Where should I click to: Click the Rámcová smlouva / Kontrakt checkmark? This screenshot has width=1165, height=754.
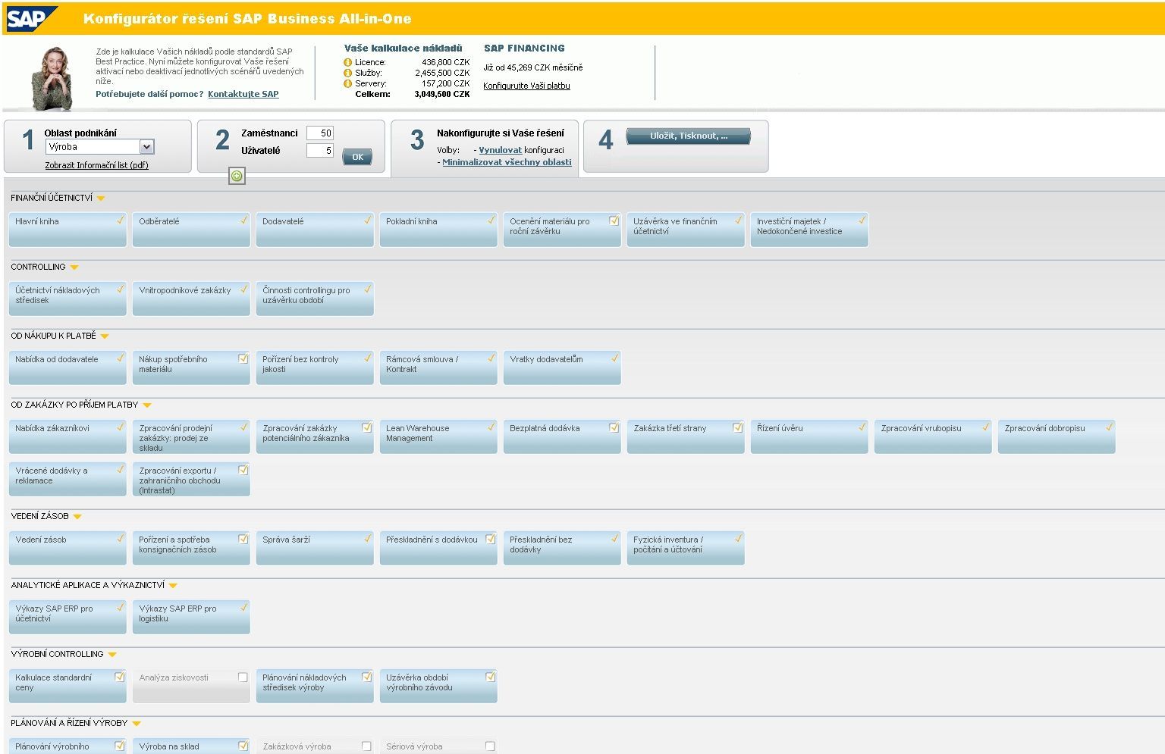click(x=491, y=358)
